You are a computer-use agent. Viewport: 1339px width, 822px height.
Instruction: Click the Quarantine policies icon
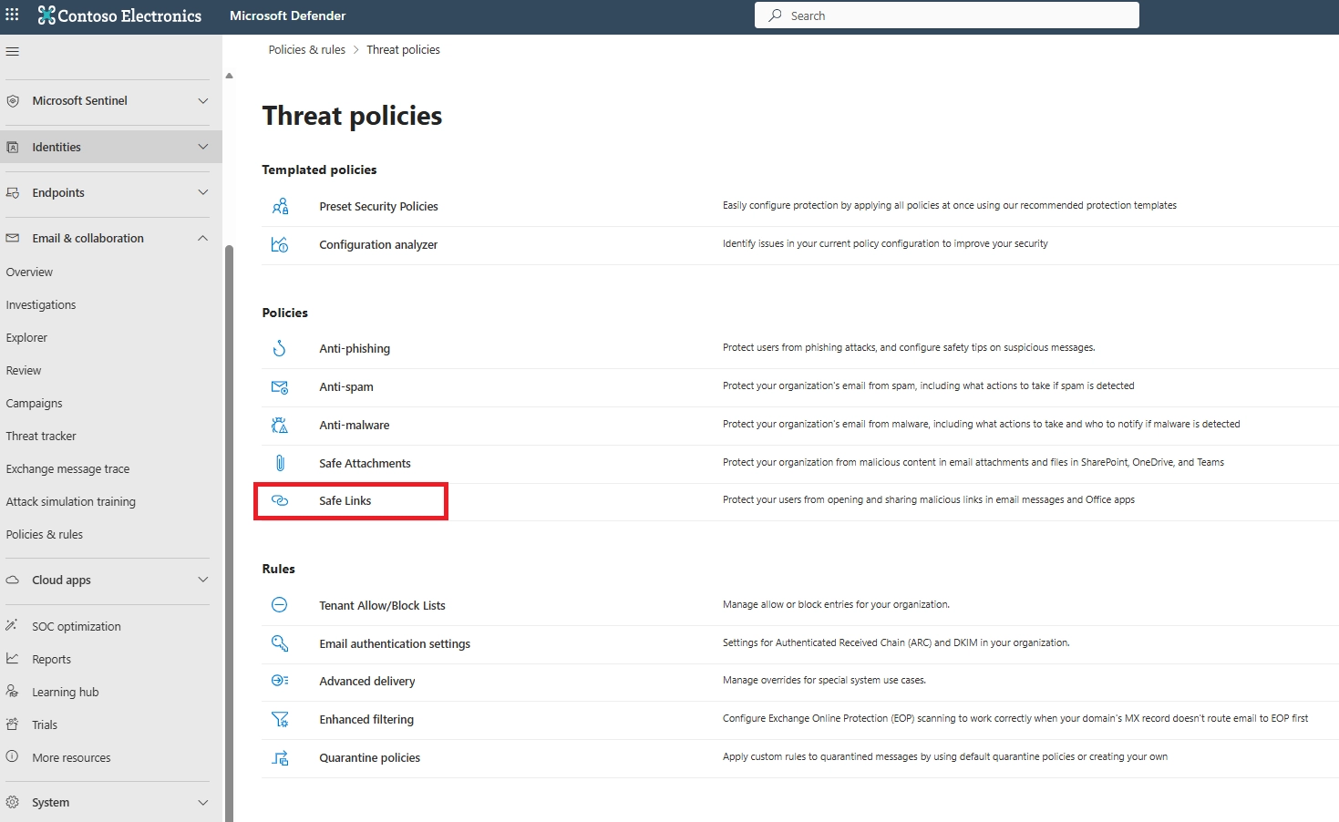(x=281, y=757)
